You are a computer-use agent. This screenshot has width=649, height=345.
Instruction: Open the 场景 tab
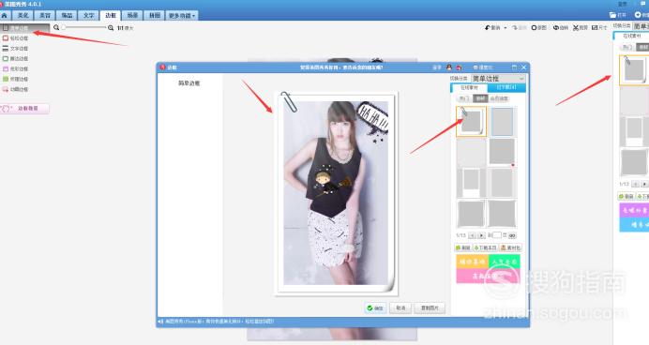pyautogui.click(x=132, y=15)
